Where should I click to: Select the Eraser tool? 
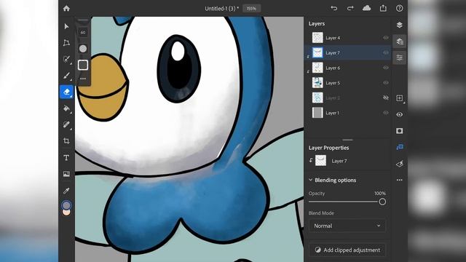[66, 92]
